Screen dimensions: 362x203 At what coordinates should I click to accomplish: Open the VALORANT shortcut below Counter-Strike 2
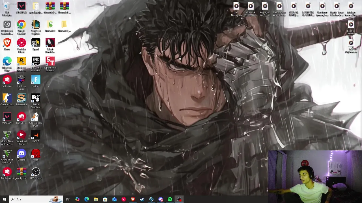click(7, 118)
